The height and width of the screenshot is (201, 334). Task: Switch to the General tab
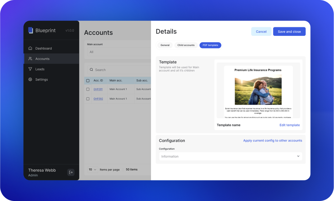tap(165, 45)
